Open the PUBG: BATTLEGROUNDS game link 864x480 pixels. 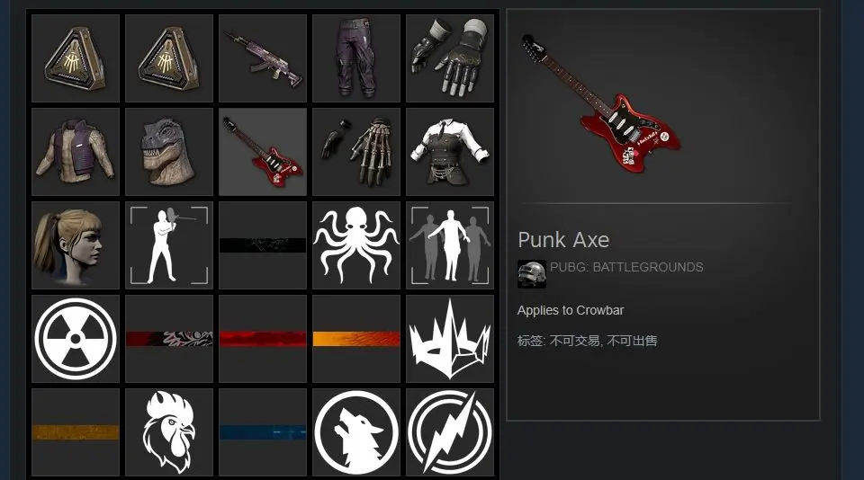626,268
